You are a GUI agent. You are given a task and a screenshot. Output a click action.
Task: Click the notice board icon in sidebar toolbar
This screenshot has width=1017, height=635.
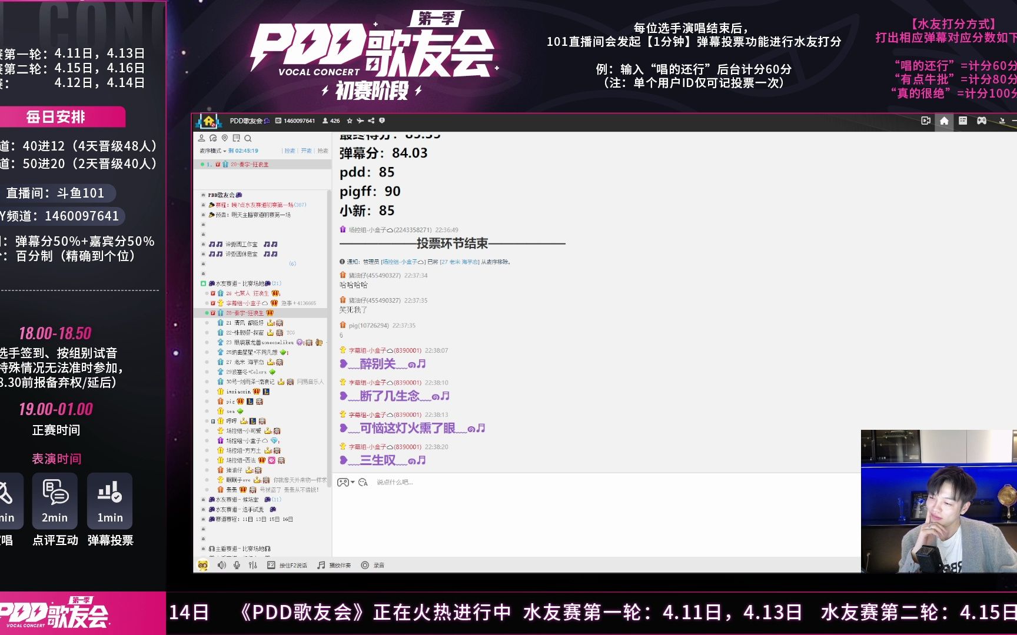(236, 138)
